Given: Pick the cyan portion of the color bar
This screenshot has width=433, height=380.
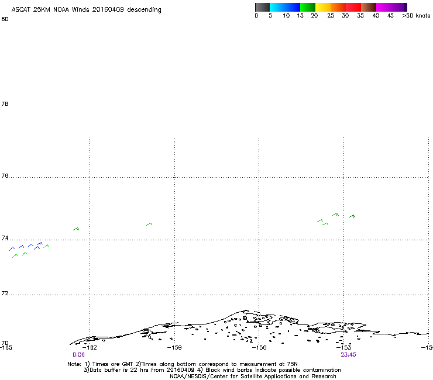Looking at the screenshot, I should [x=277, y=7].
